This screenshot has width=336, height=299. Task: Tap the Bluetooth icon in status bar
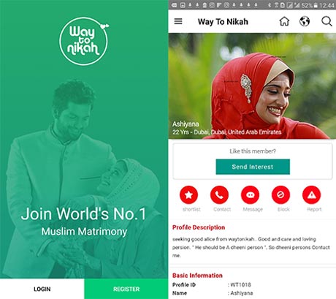[x=269, y=5]
